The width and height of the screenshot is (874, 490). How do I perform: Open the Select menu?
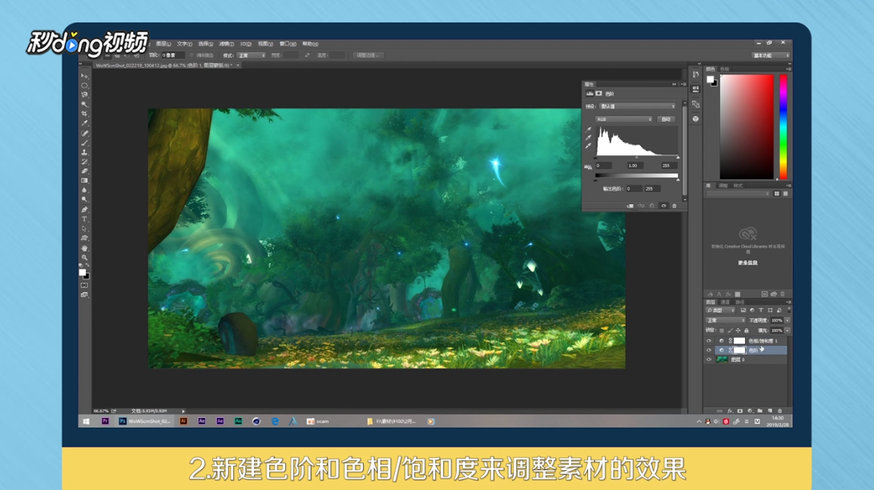206,43
